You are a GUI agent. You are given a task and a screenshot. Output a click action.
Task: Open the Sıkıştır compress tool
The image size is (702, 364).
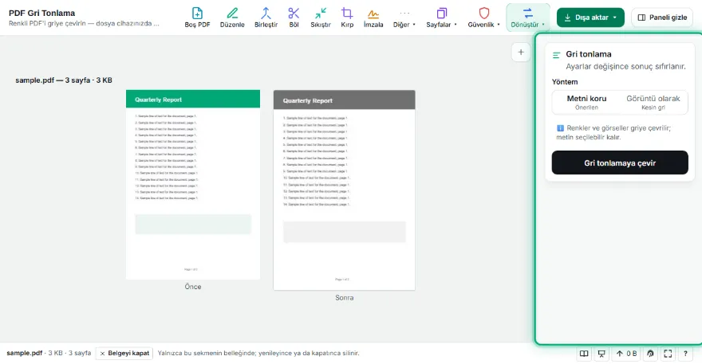tap(321, 18)
